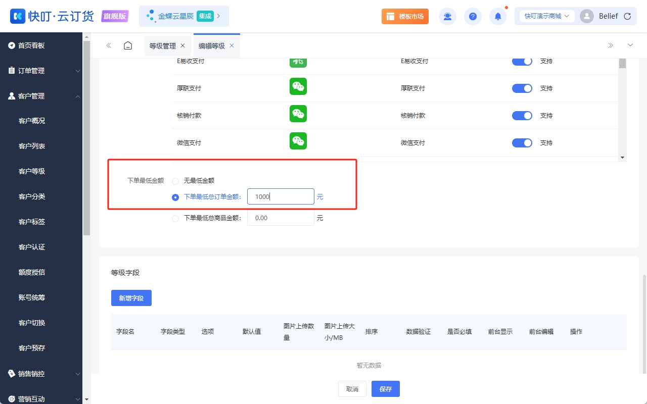Open 客户认证 in the sidebar

coord(32,247)
